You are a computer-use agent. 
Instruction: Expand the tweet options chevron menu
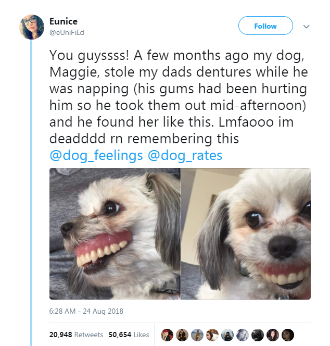point(306,26)
